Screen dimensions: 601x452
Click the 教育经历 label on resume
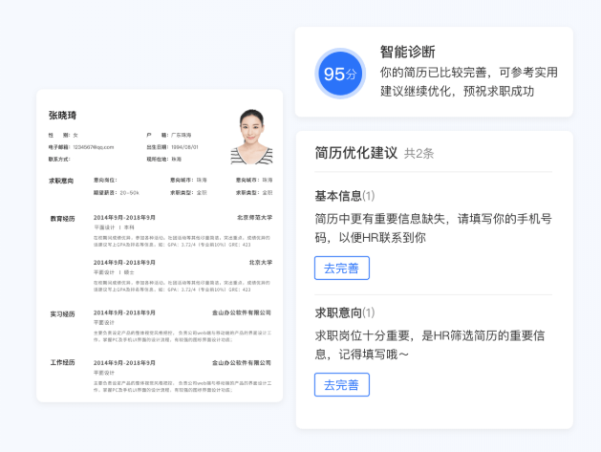tap(62, 219)
